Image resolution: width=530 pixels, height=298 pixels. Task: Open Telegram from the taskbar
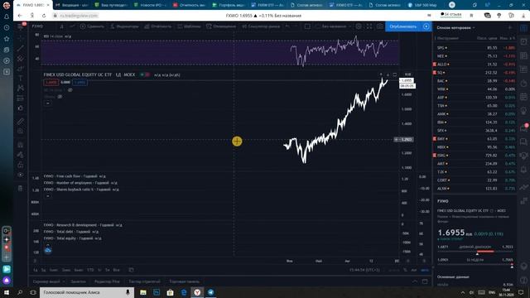coord(210,292)
